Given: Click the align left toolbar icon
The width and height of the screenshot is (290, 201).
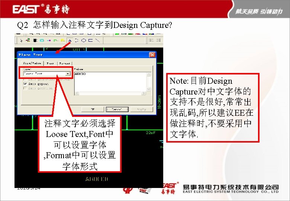Looking at the screenshot, I should 151,40.
